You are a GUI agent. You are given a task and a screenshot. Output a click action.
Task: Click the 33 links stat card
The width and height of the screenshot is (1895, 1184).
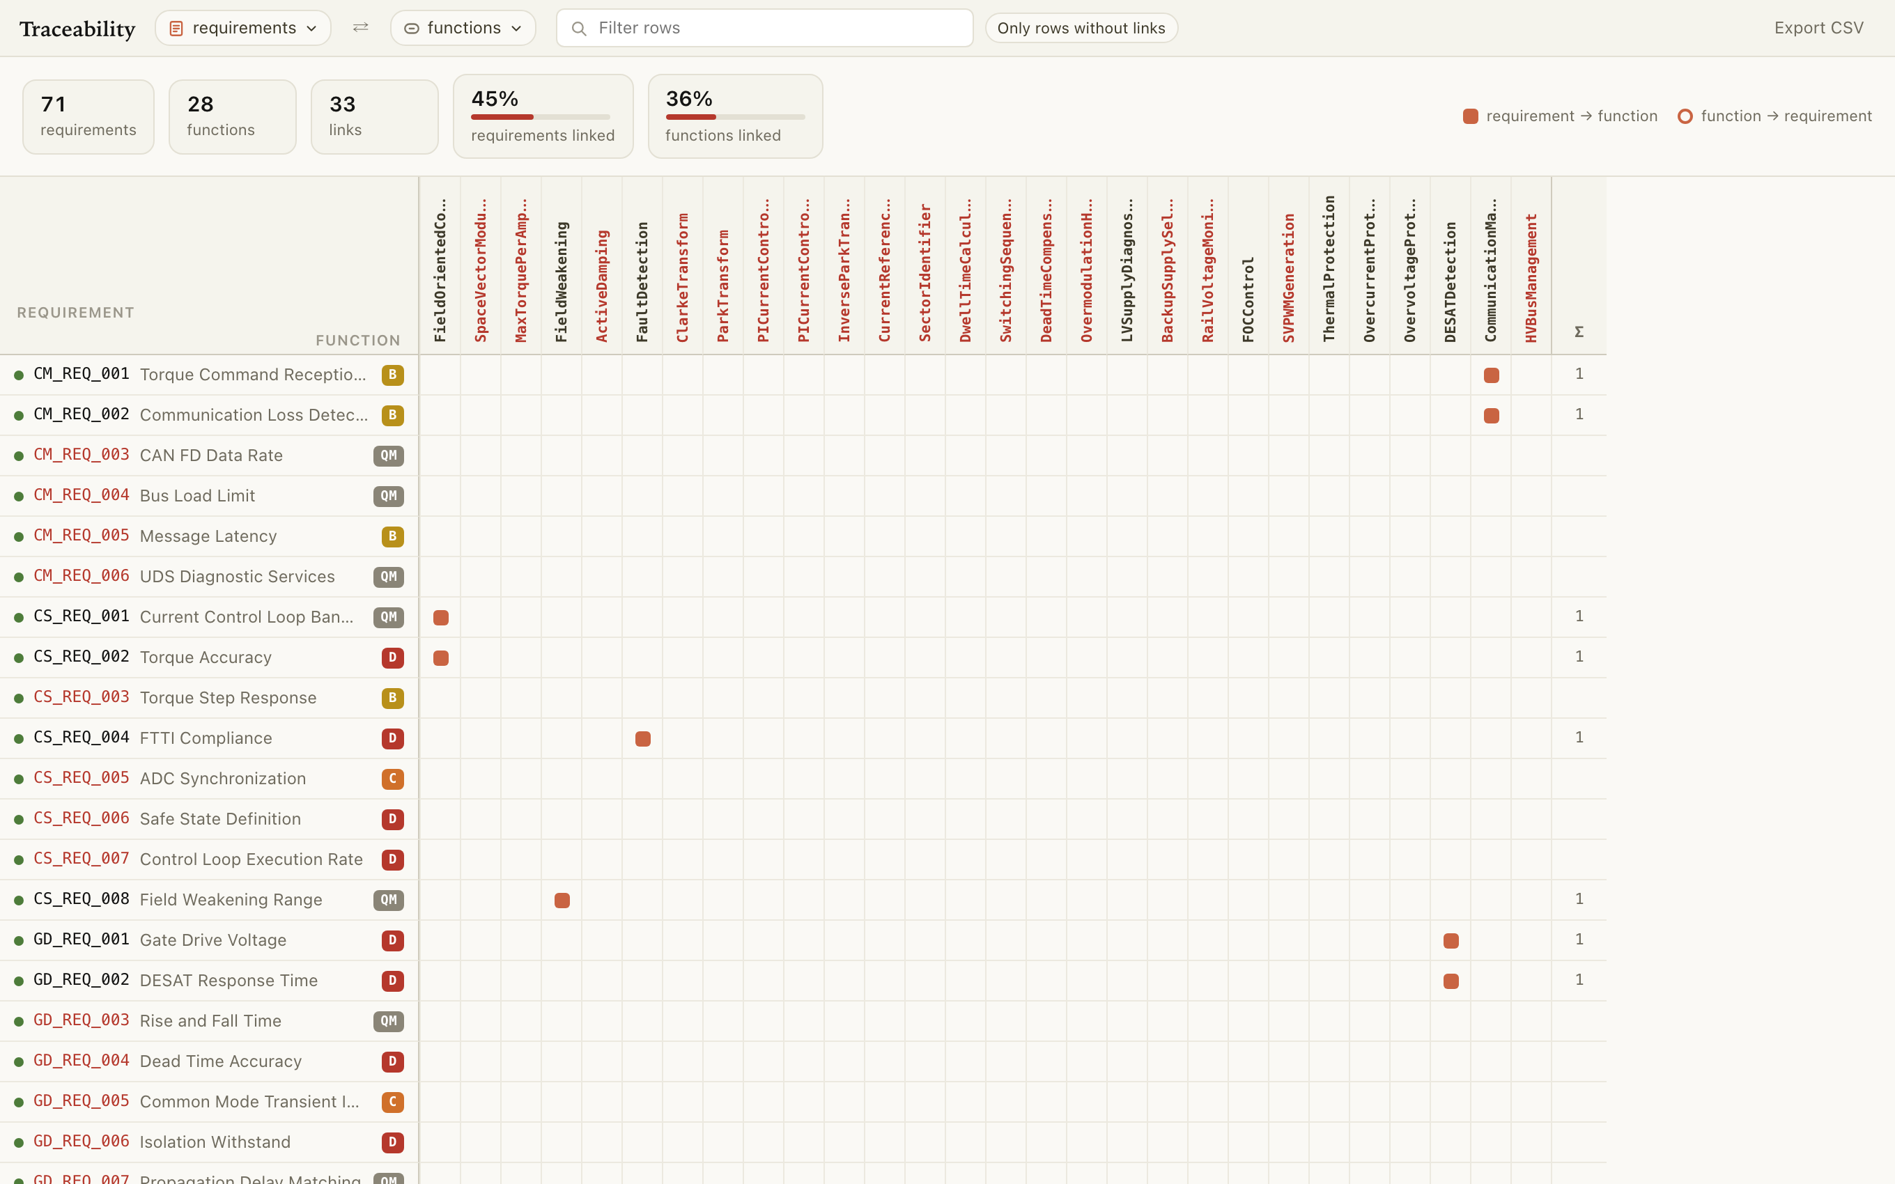pos(374,117)
